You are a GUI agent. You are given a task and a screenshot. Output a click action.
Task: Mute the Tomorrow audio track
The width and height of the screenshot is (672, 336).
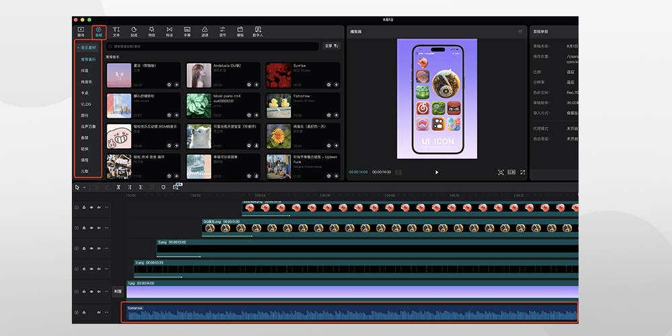pyautogui.click(x=99, y=312)
